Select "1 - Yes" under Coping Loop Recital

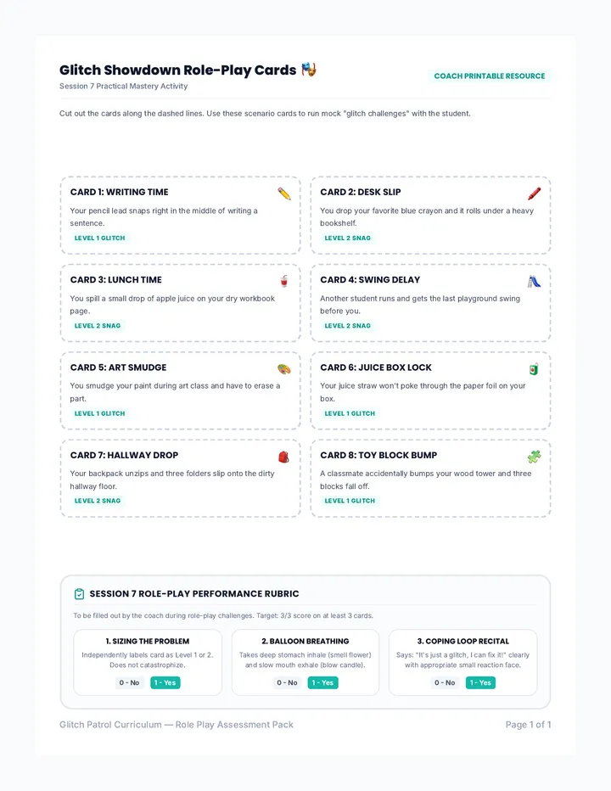pyautogui.click(x=480, y=682)
